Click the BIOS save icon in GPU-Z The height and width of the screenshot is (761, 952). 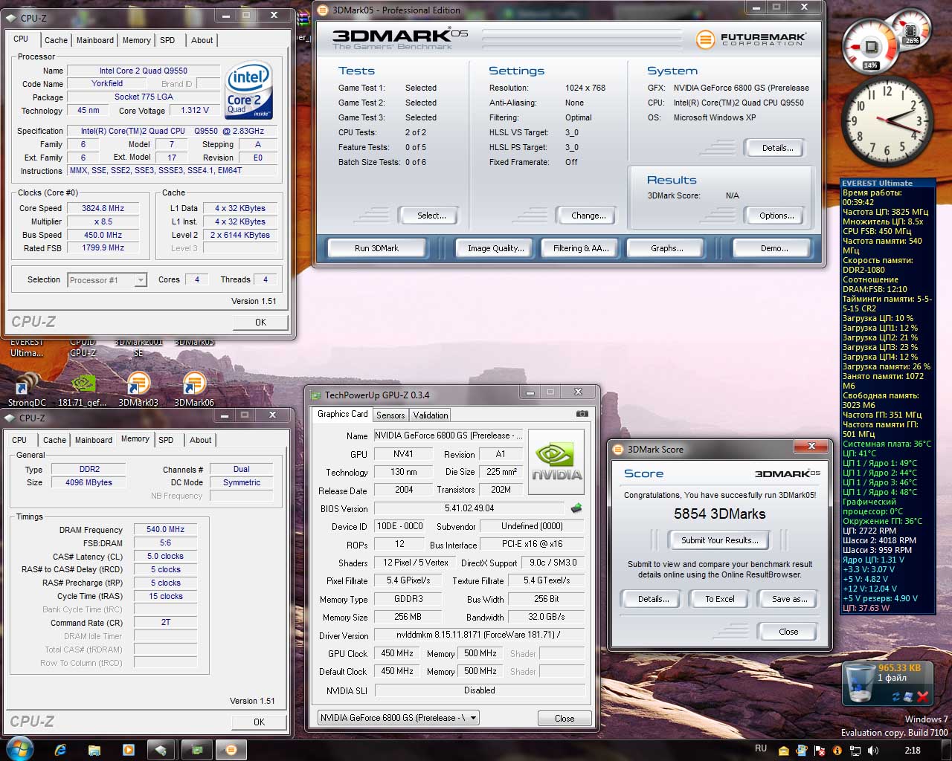click(x=576, y=508)
